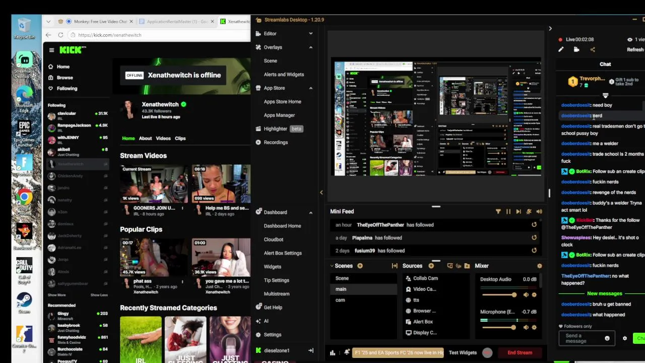
Task: Open the F1 '25 news banner
Action: [398, 353]
